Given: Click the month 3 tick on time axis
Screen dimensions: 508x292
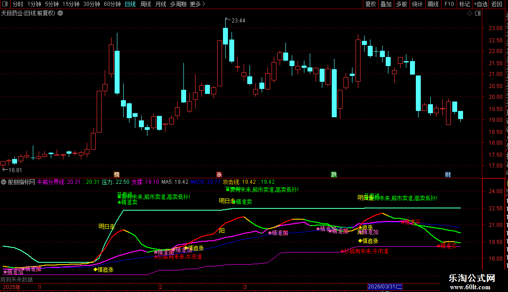Looking at the screenshot, I should (x=245, y=287).
